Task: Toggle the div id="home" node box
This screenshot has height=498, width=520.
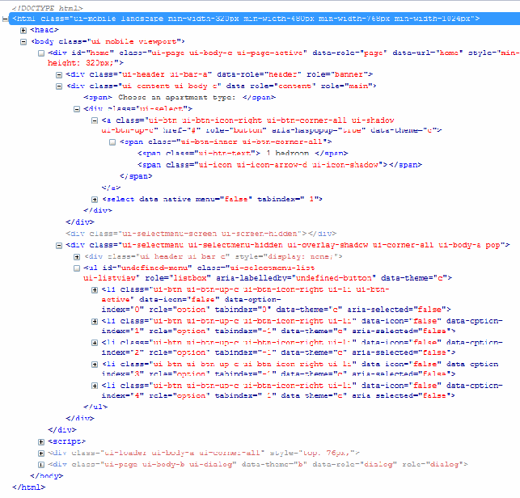Action: (x=41, y=53)
